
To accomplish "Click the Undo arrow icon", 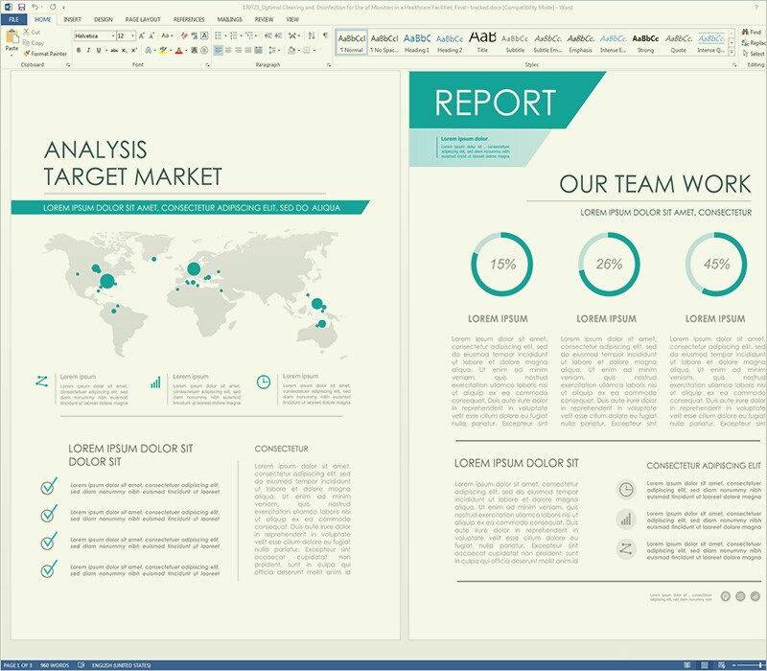I will point(35,6).
